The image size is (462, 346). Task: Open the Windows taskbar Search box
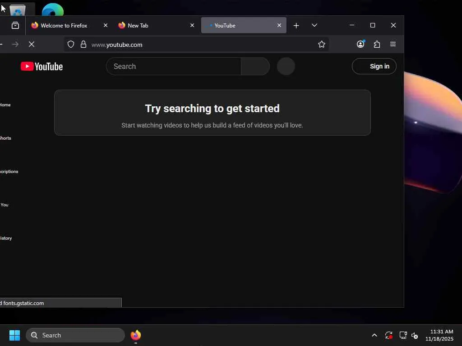[75, 335]
